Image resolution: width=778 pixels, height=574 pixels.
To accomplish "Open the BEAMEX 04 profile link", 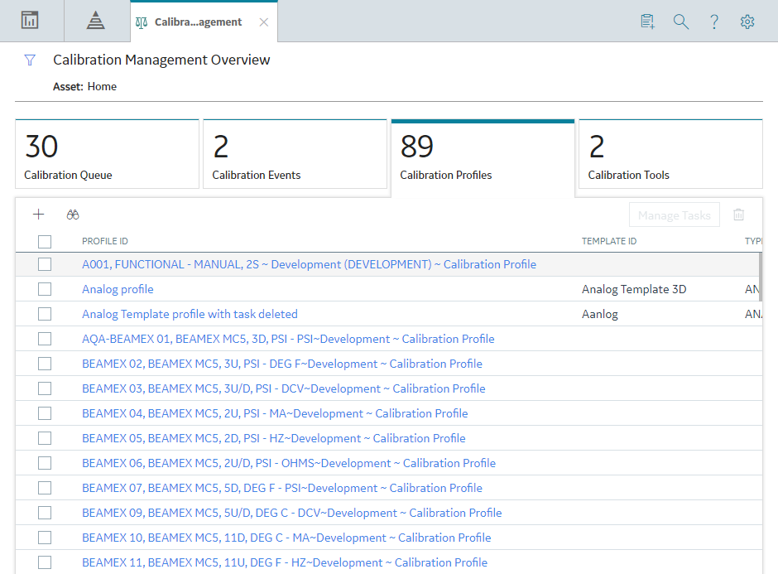I will (275, 413).
